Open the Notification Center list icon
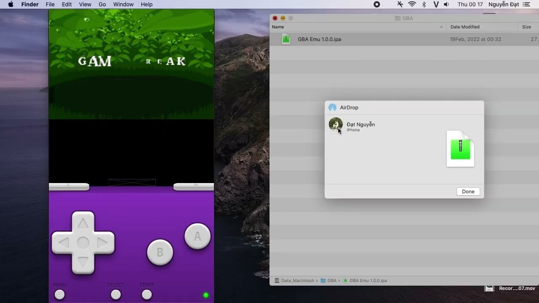 click(526, 4)
